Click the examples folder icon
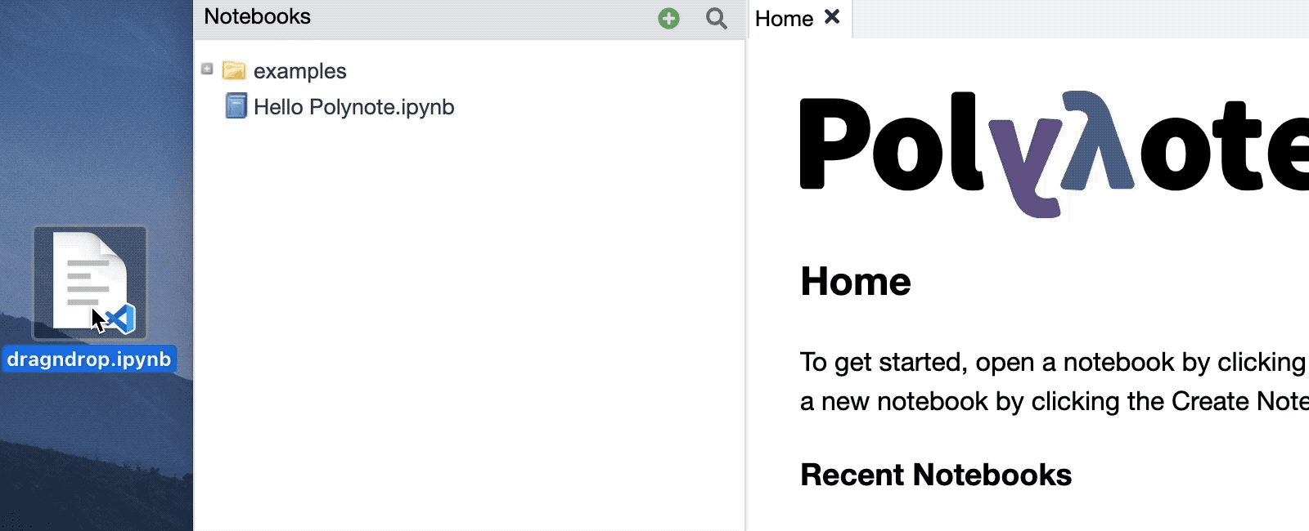Image resolution: width=1309 pixels, height=531 pixels. point(234,71)
